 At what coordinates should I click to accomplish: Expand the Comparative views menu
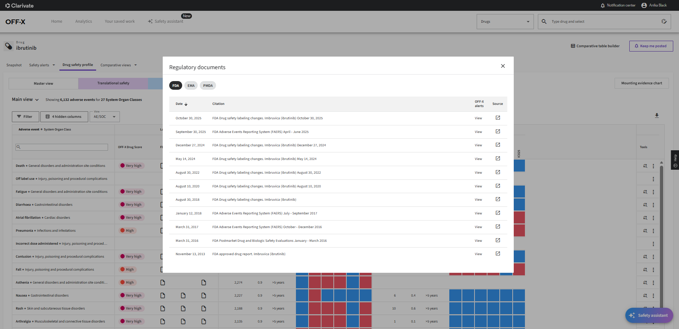[x=118, y=65]
